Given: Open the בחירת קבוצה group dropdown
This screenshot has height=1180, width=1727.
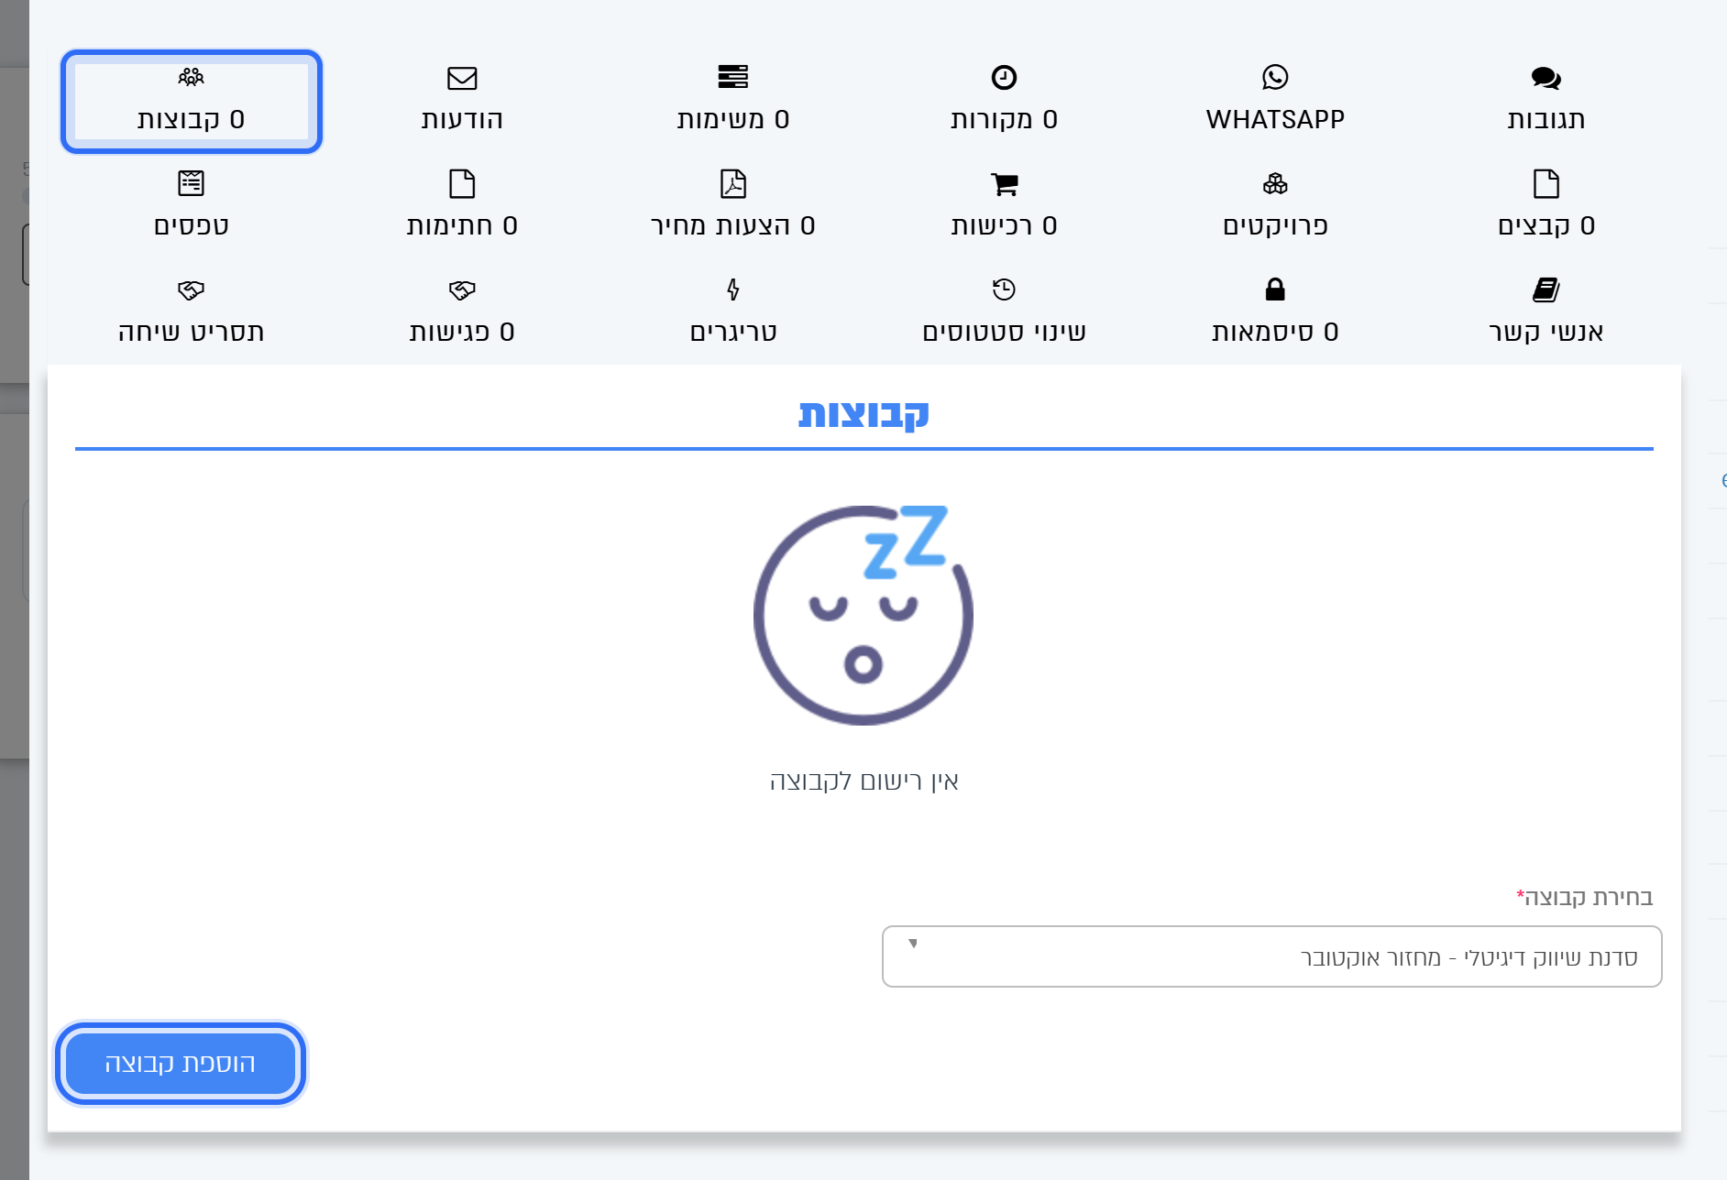Looking at the screenshot, I should pyautogui.click(x=1271, y=956).
